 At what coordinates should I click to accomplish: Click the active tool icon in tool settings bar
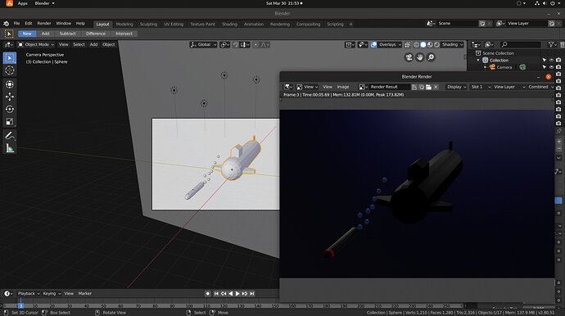9,34
